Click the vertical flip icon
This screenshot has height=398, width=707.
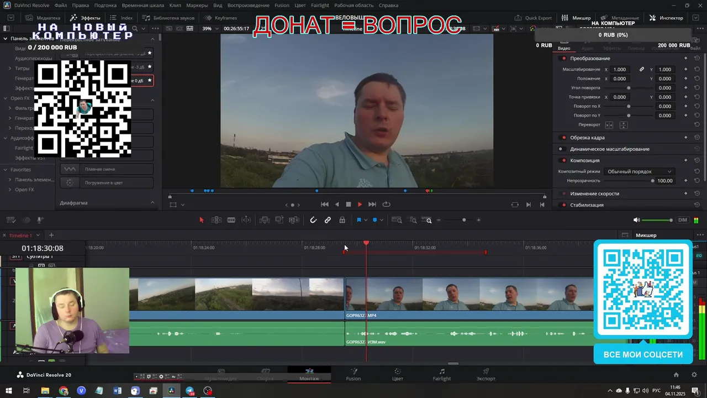(623, 125)
